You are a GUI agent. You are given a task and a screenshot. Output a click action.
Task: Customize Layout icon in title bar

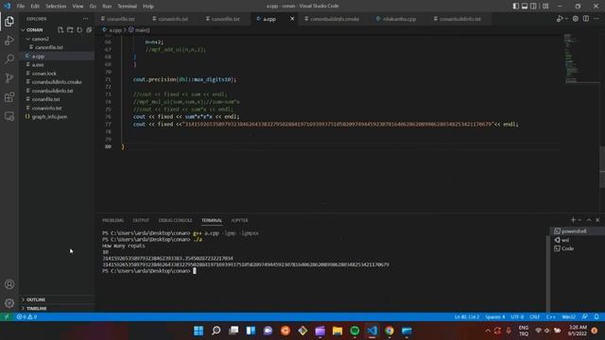click(545, 7)
